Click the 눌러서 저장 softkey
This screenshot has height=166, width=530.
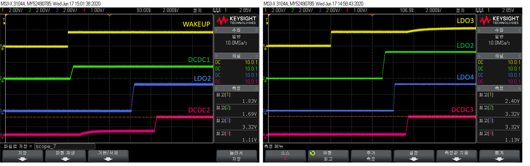(x=236, y=156)
